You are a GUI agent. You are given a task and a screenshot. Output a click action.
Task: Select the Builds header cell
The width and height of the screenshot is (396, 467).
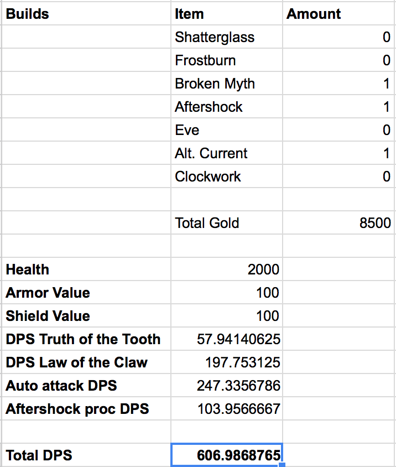(x=86, y=13)
